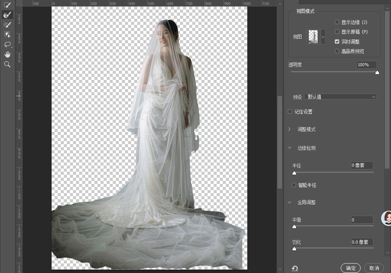The image size is (391, 273).
Task: Select the Brush tool
Action: (7, 25)
